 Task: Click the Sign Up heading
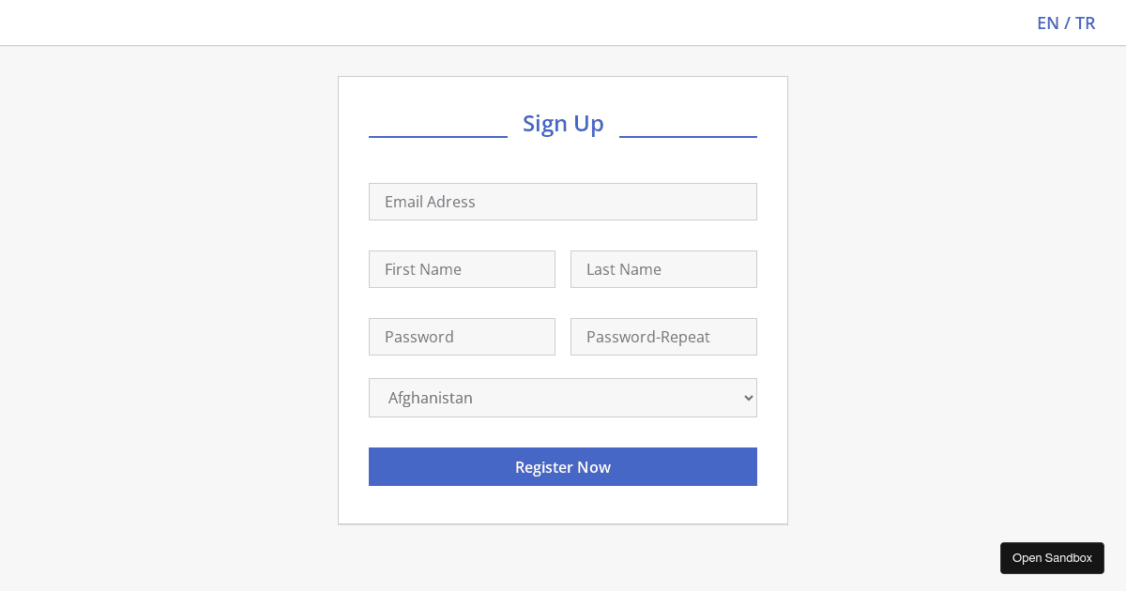pyautogui.click(x=563, y=123)
